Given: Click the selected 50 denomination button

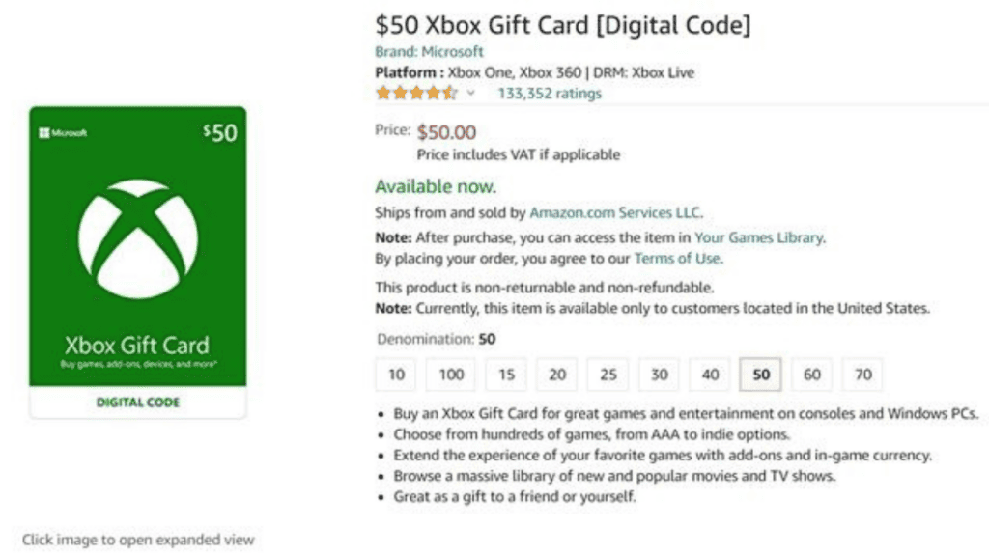Looking at the screenshot, I should pyautogui.click(x=761, y=375).
